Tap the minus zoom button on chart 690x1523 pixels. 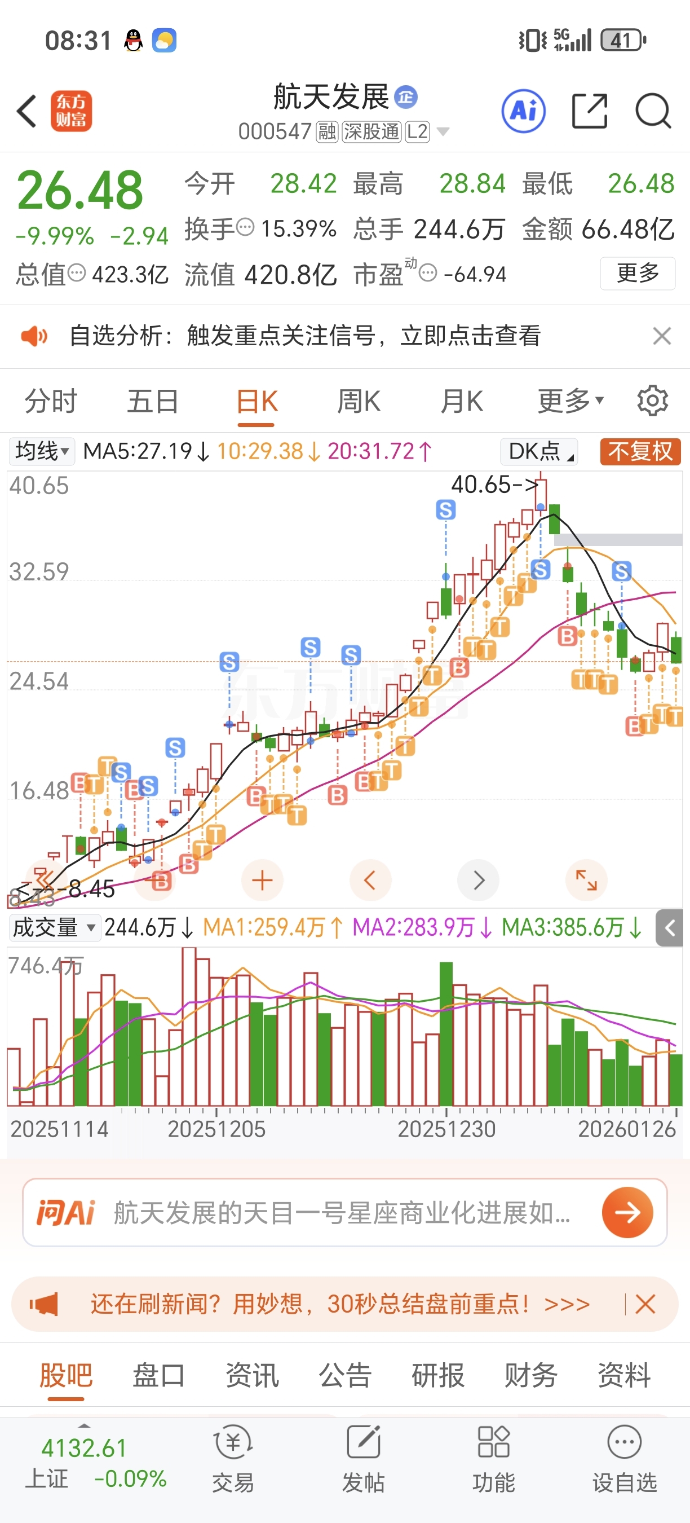pos(156,881)
